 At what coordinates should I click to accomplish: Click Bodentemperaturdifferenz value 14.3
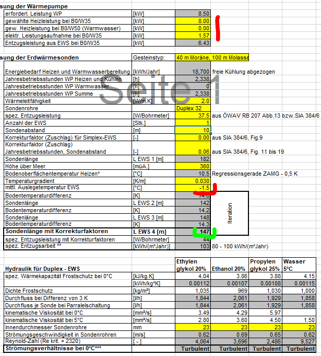pos(193,224)
